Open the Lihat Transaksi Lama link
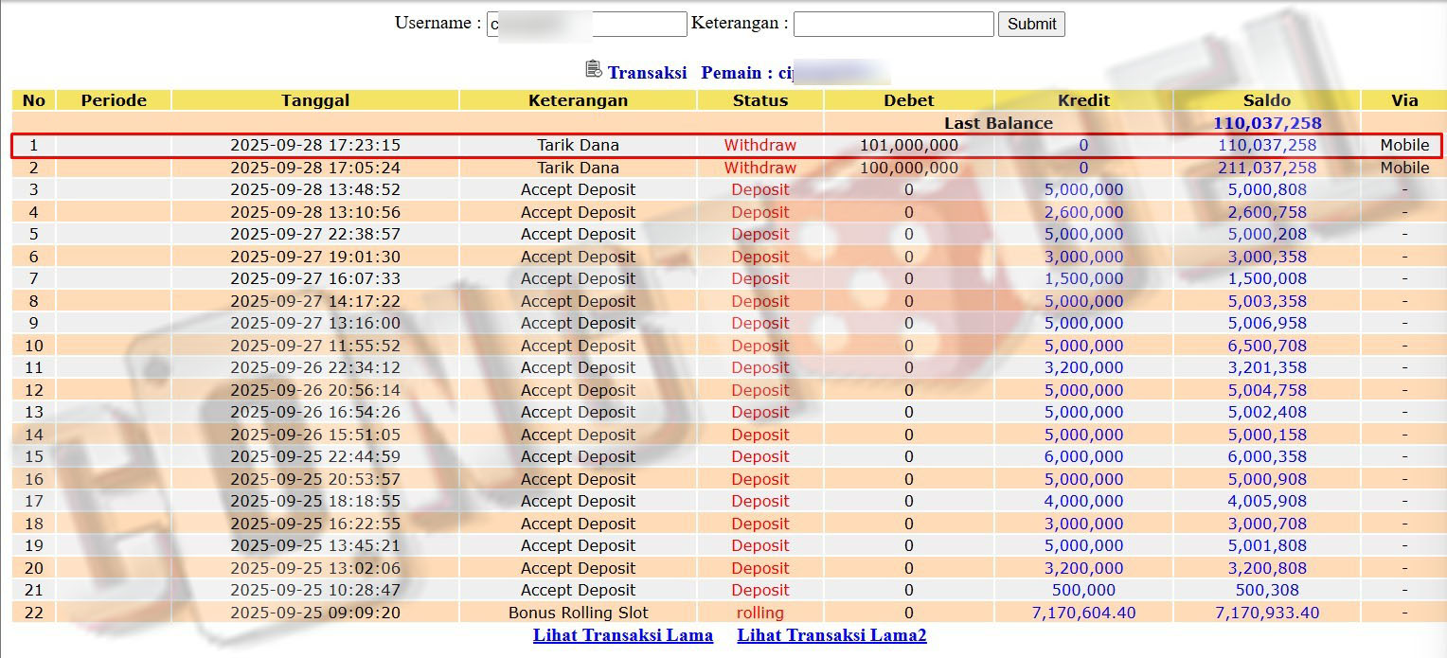The height and width of the screenshot is (658, 1447). [x=622, y=635]
